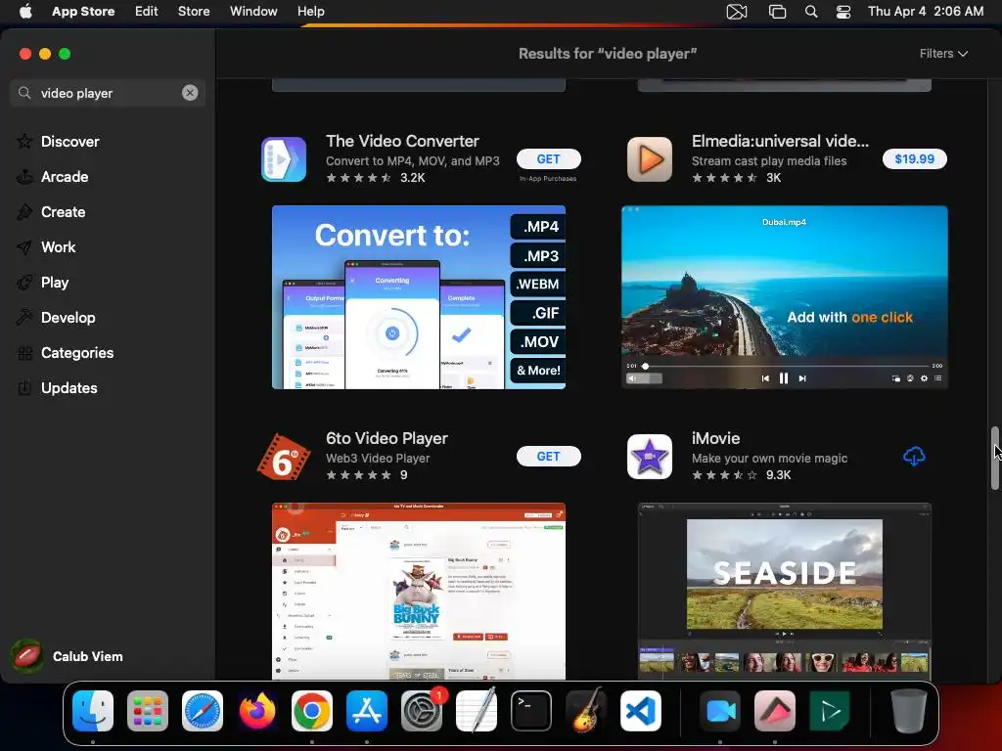Open the Store menu
Screen dimensions: 1002x751
[x=194, y=12]
